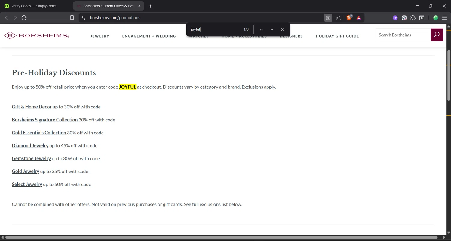The image size is (451, 241).
Task: Follow the Gemstone Jewelry link
Action: 31,158
